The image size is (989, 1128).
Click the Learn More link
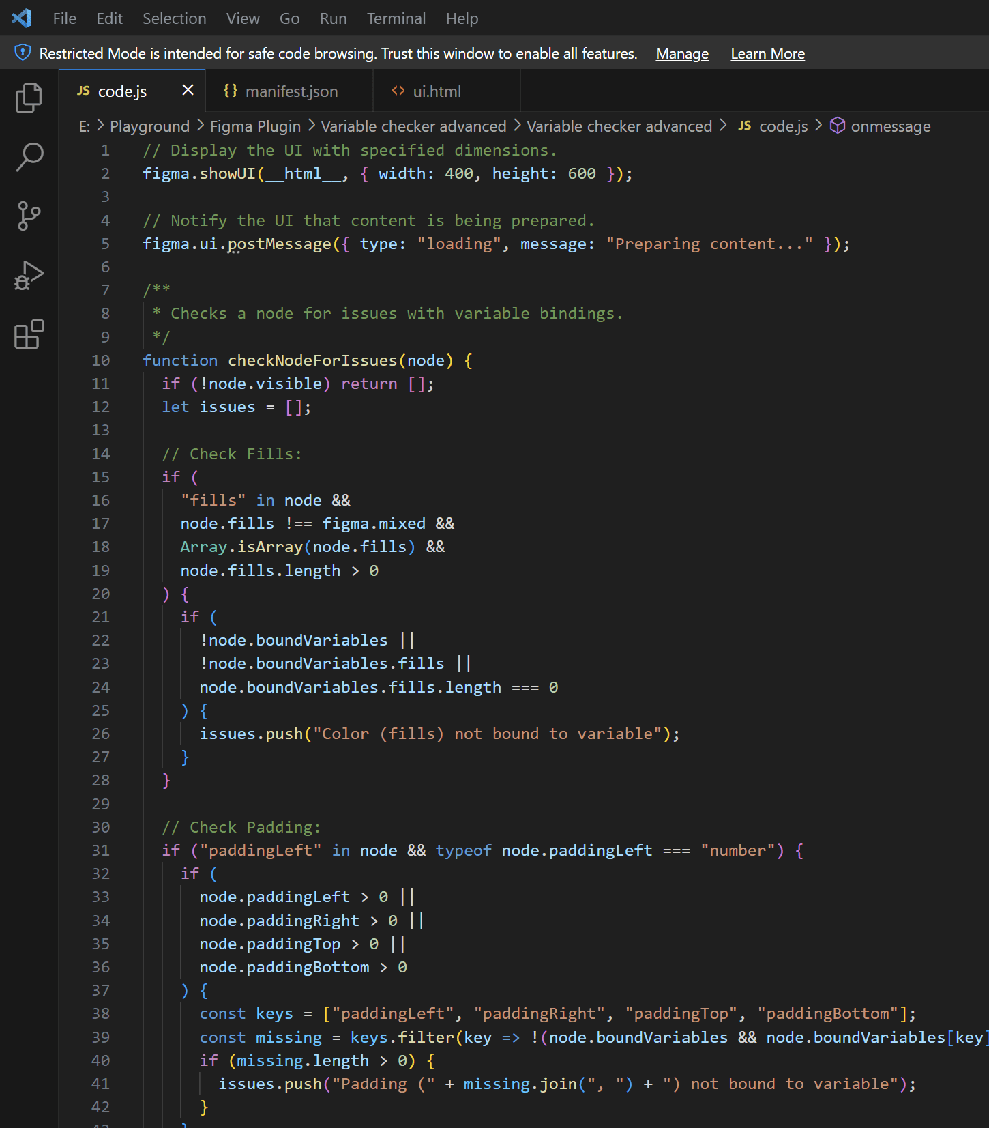767,54
